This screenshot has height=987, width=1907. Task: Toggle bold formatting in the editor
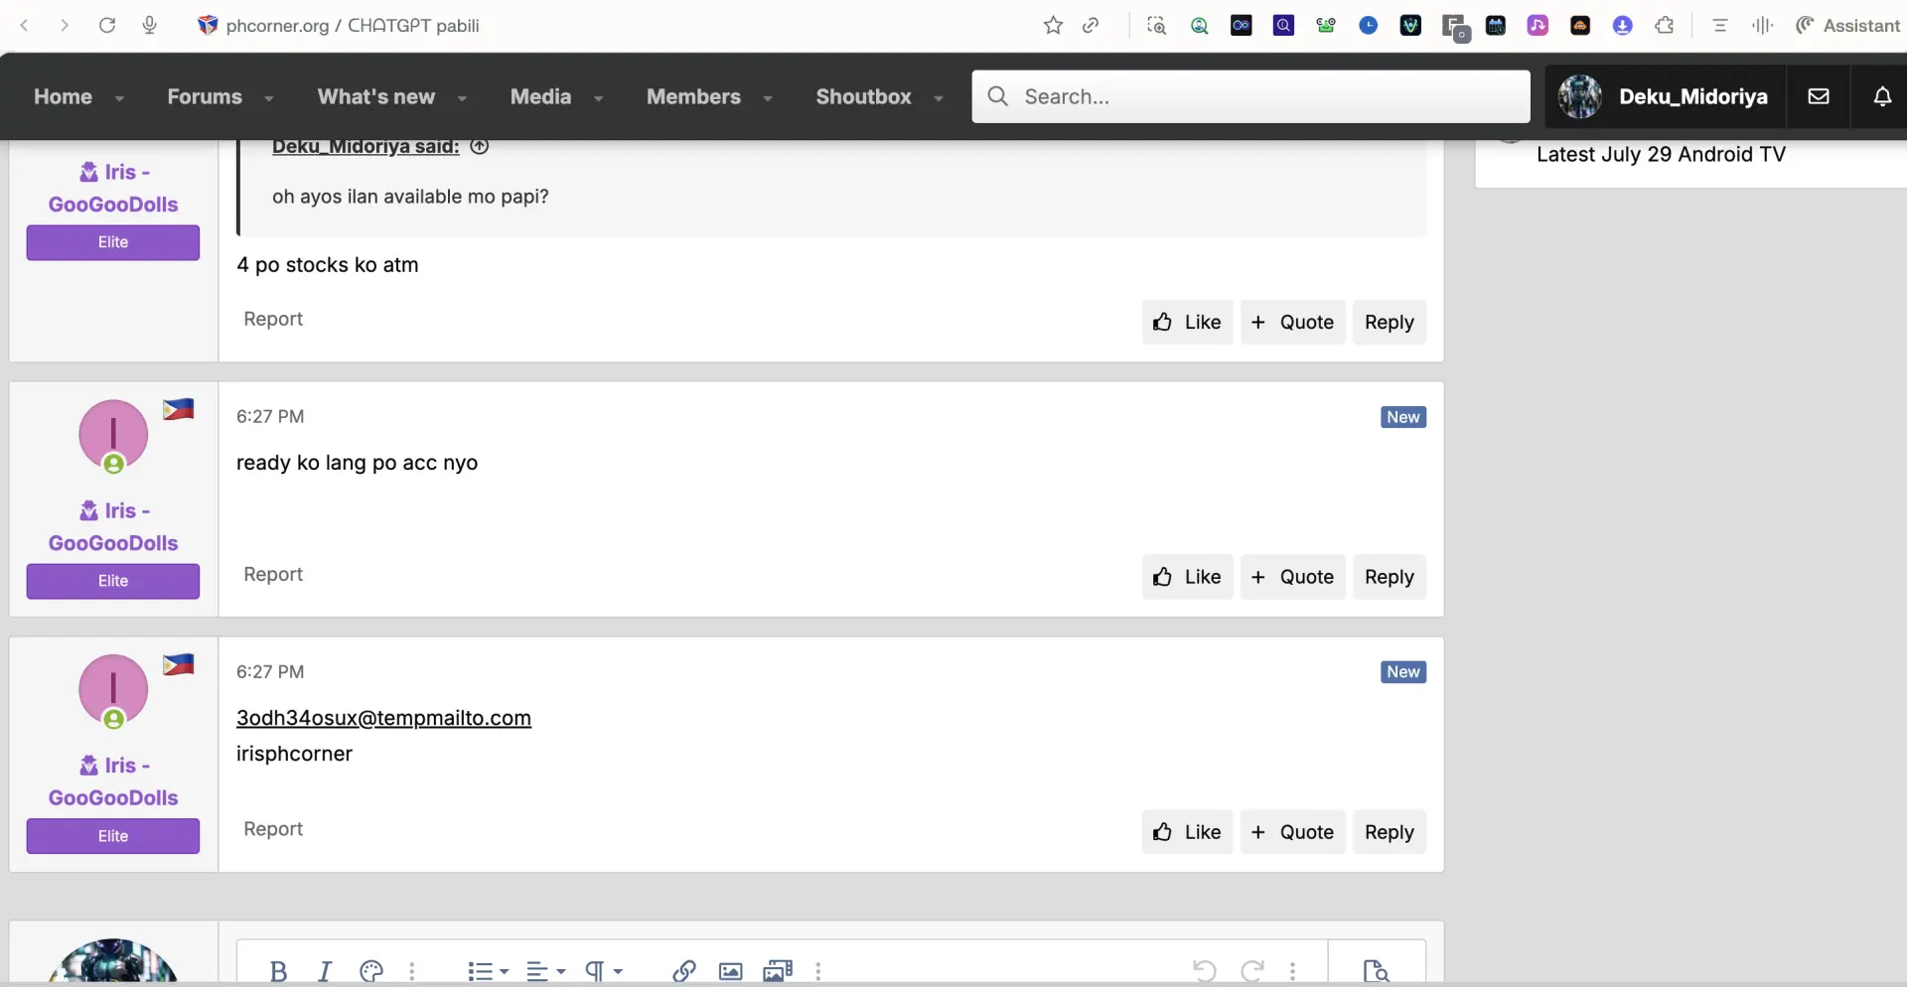278,971
